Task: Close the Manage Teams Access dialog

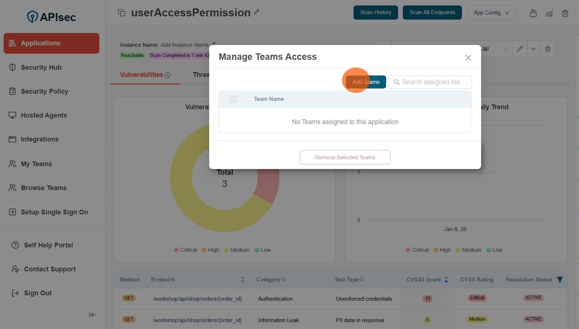Action: coord(468,58)
